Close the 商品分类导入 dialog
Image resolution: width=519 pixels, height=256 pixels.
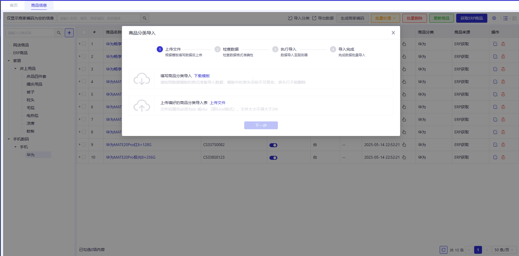[x=393, y=33]
